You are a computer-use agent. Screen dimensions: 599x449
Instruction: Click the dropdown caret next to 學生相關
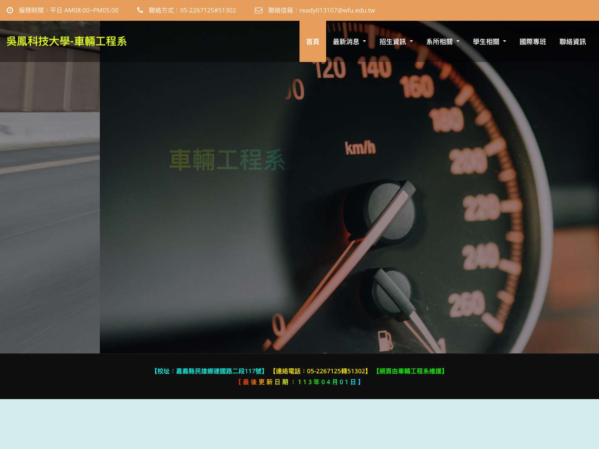(x=504, y=41)
